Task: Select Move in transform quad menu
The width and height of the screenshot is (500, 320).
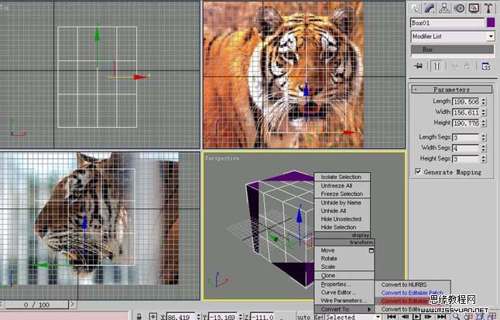Action: pyautogui.click(x=328, y=250)
